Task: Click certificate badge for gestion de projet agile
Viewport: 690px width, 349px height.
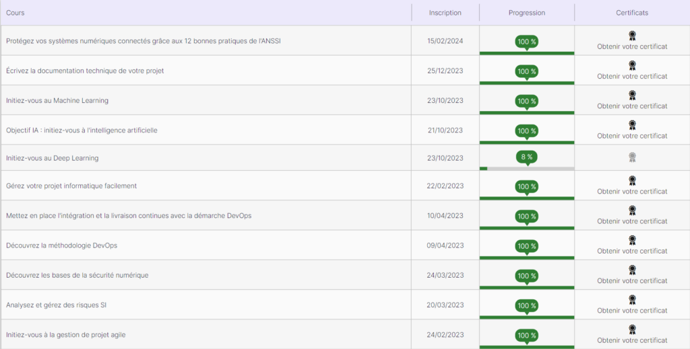Action: coord(632,330)
